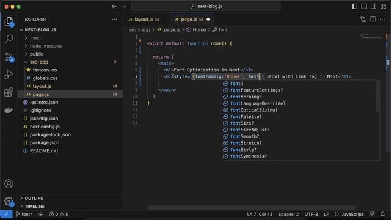The width and height of the screenshot is (391, 220).
Task: Click the publish to cloud icon
Action: [40, 214]
